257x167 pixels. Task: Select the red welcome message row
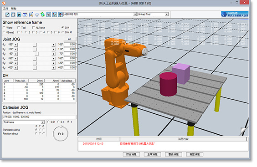click(163, 144)
